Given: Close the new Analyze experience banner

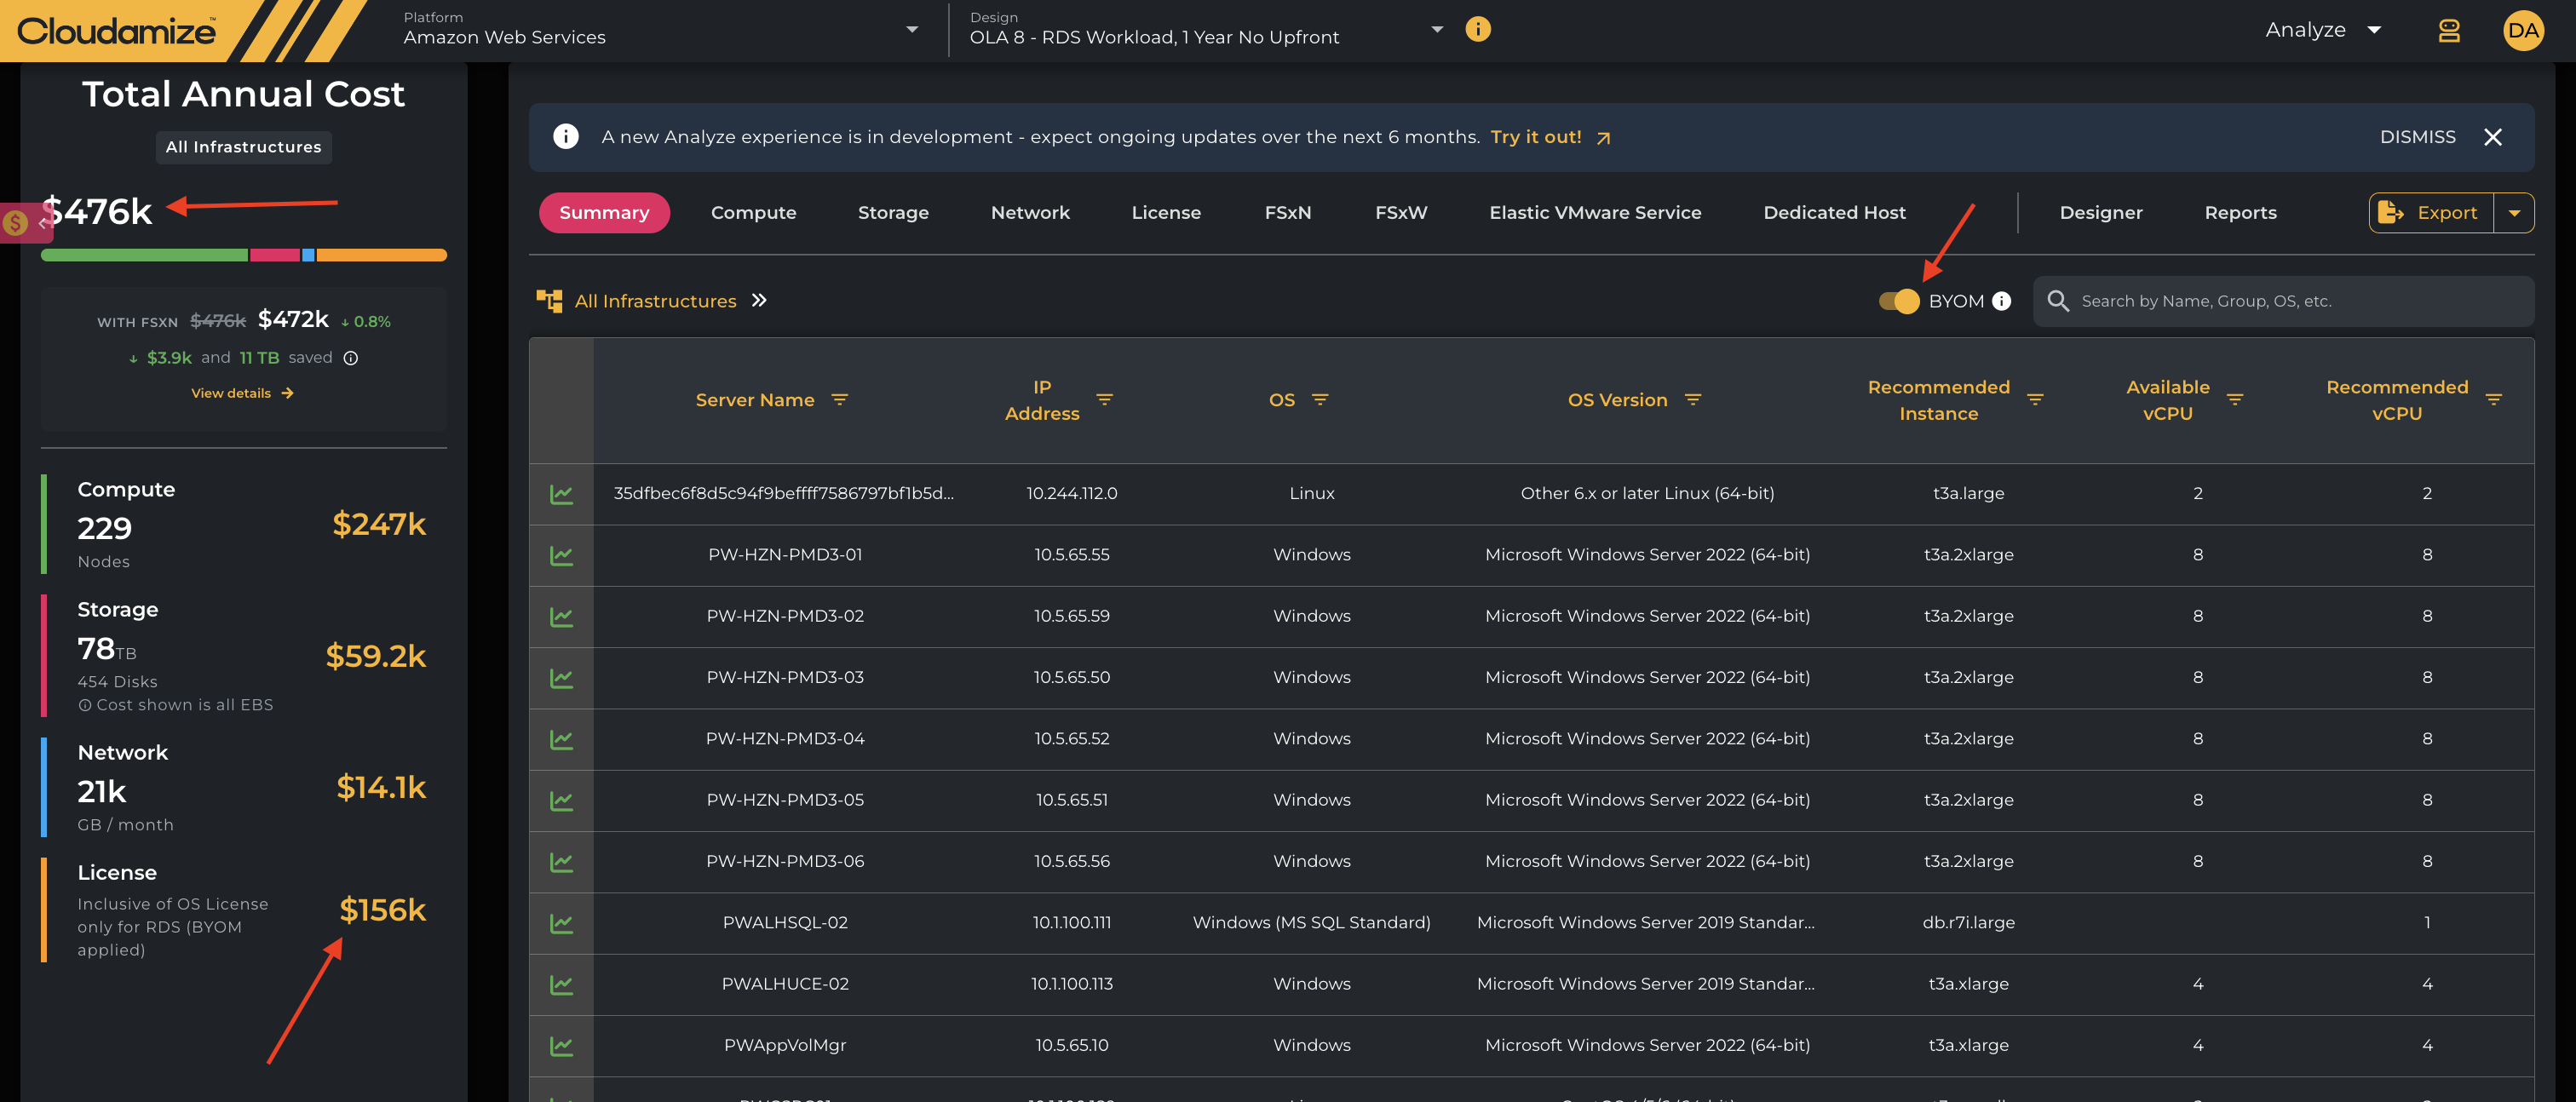Looking at the screenshot, I should click(2492, 137).
